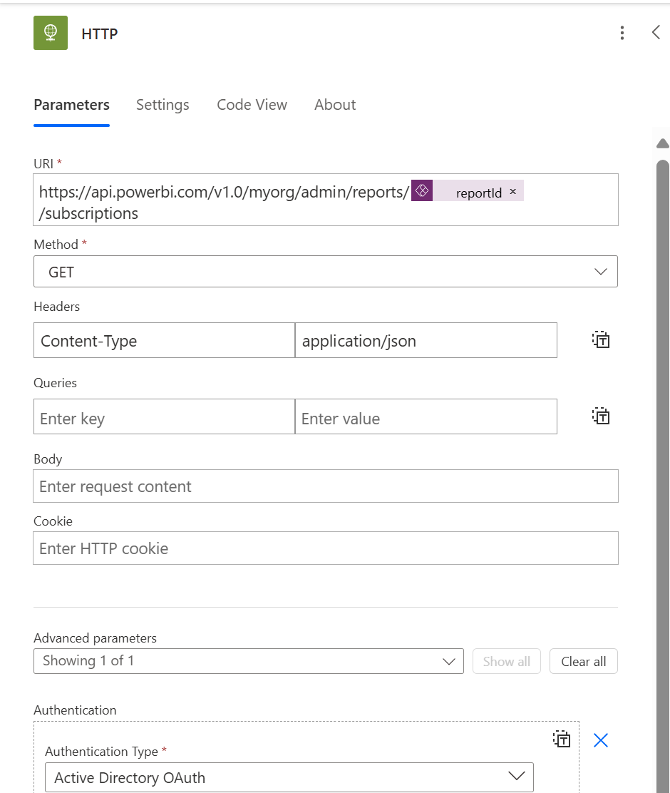
Task: Switch Queries to text mode icon
Action: pyautogui.click(x=601, y=416)
